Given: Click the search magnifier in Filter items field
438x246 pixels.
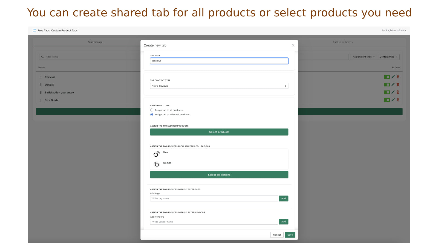Looking at the screenshot, I should tap(42, 57).
